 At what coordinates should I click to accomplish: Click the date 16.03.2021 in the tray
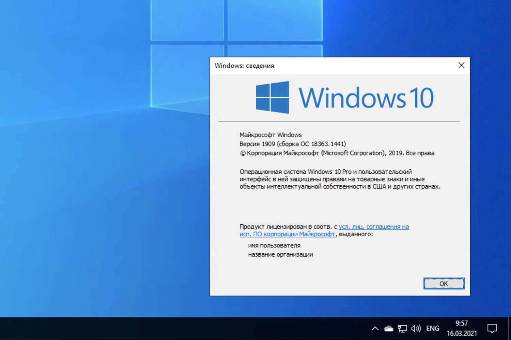pyautogui.click(x=462, y=333)
